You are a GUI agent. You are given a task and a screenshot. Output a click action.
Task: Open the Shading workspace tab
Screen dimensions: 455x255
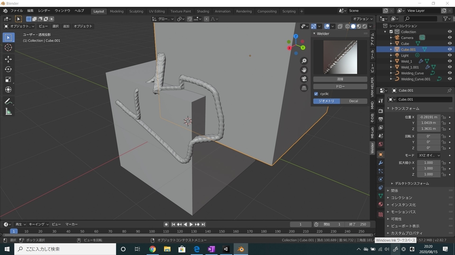203,11
